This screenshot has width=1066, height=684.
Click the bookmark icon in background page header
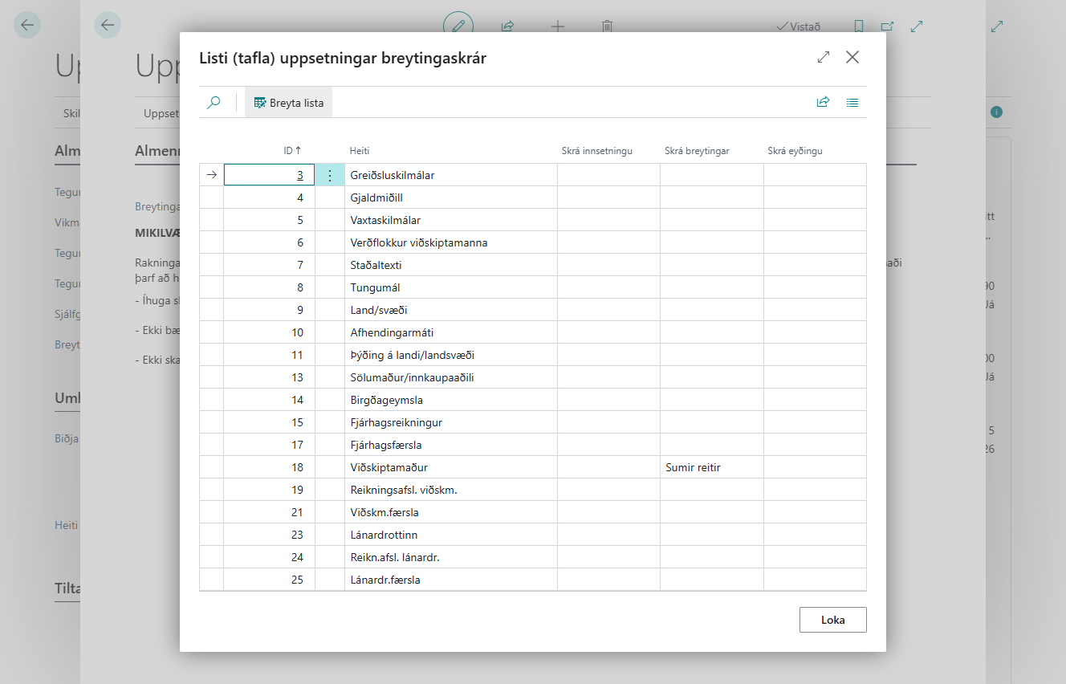click(x=859, y=26)
